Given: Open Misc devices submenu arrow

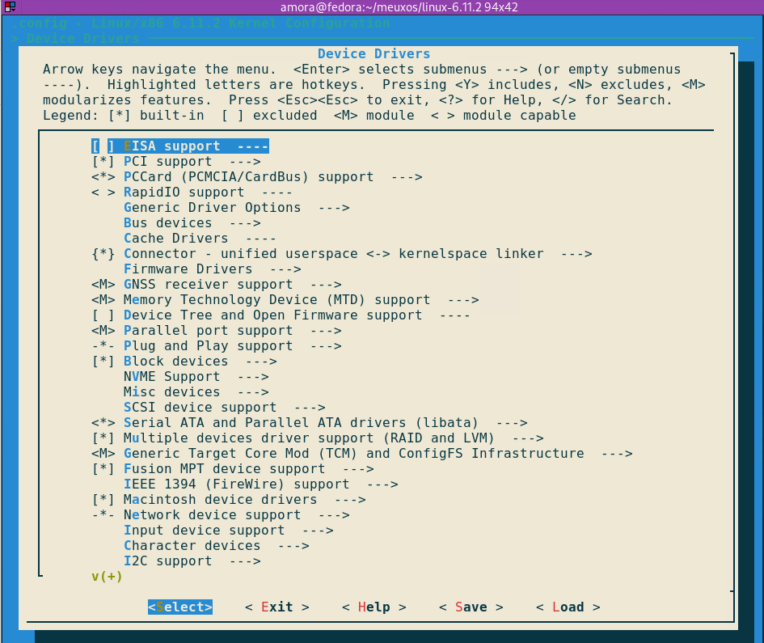Looking at the screenshot, I should pyautogui.click(x=253, y=392).
